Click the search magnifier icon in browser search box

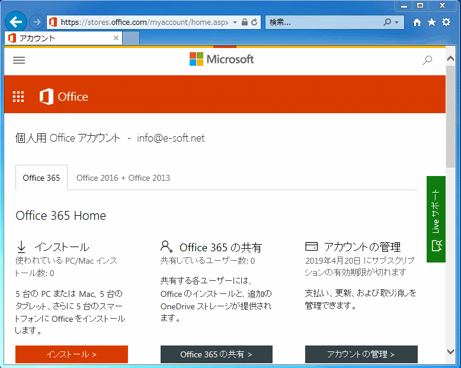(387, 22)
